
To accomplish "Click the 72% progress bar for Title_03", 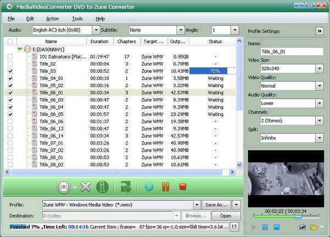I will click(x=212, y=71).
